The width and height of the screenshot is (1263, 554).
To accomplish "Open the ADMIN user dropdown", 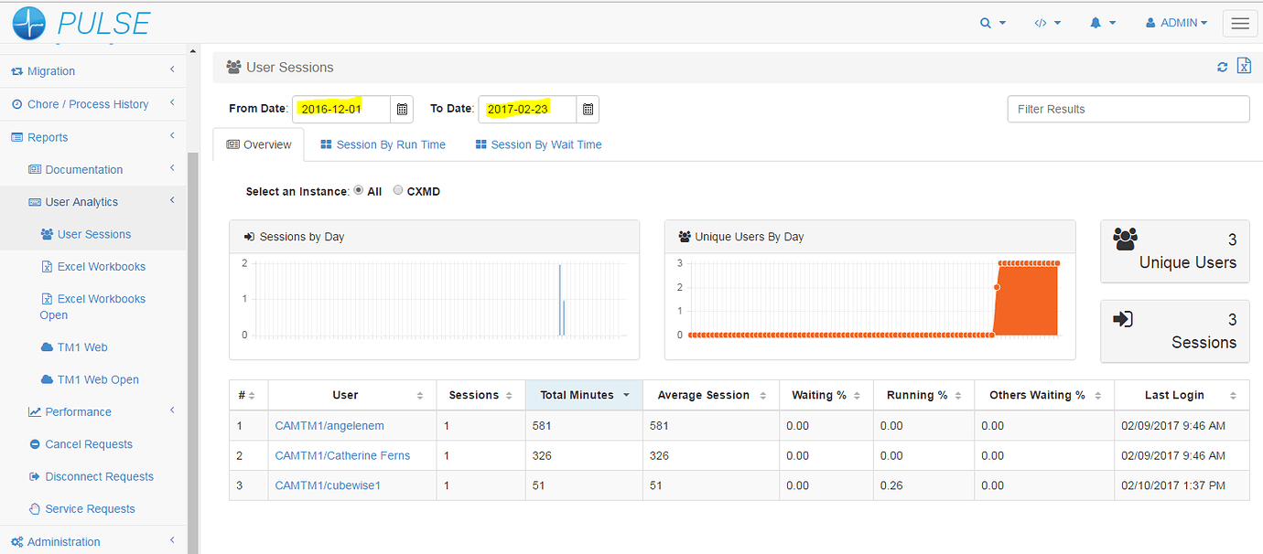I will (x=1176, y=24).
